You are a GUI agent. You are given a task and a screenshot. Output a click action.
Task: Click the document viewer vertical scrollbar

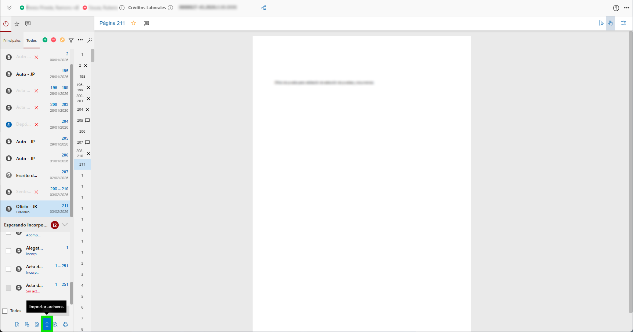[630, 172]
